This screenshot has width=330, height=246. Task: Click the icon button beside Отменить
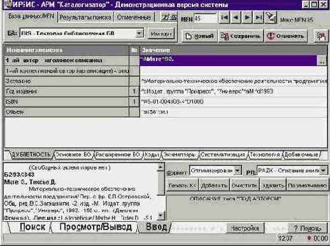(x=321, y=36)
